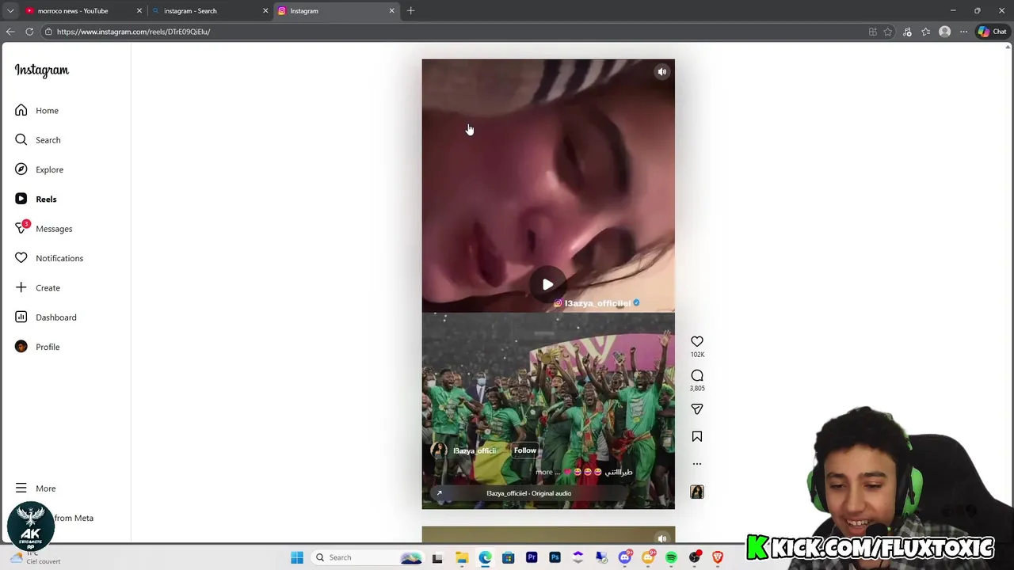
Task: Save the reel with bookmark icon
Action: point(697,437)
